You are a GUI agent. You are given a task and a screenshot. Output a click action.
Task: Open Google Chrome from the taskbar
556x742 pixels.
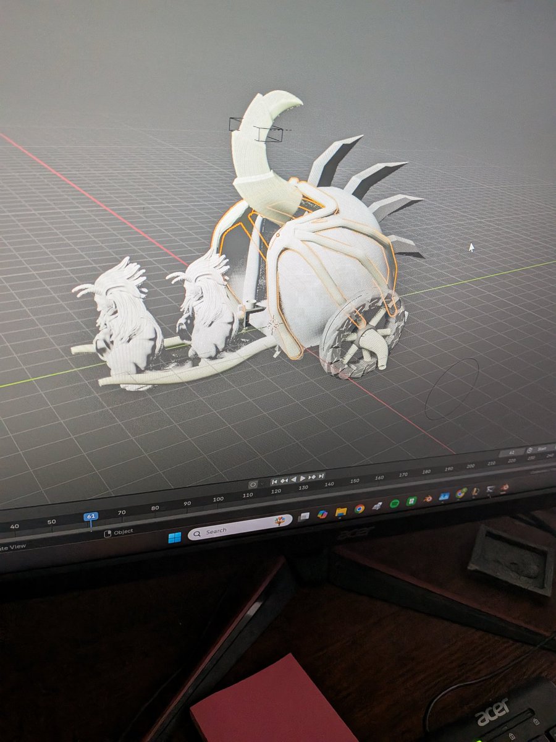tap(360, 509)
